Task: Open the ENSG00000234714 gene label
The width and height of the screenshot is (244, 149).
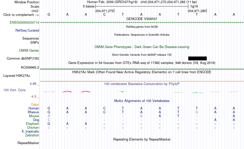Action: [24, 22]
